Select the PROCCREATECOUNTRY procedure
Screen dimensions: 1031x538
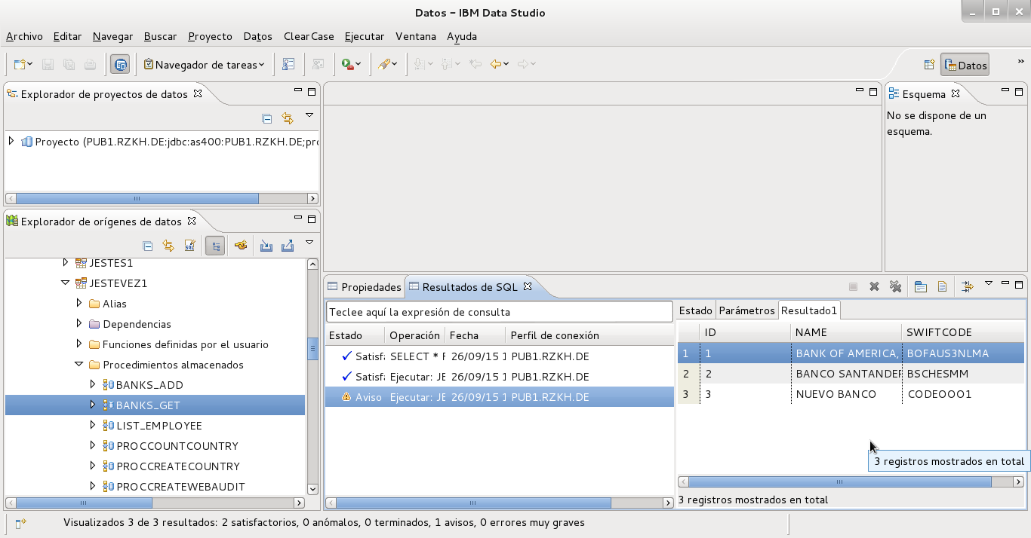point(178,466)
